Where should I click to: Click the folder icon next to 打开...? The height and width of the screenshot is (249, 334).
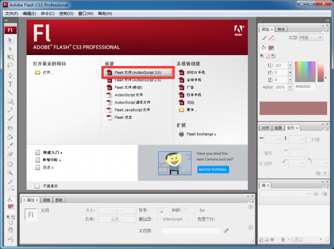38,72
